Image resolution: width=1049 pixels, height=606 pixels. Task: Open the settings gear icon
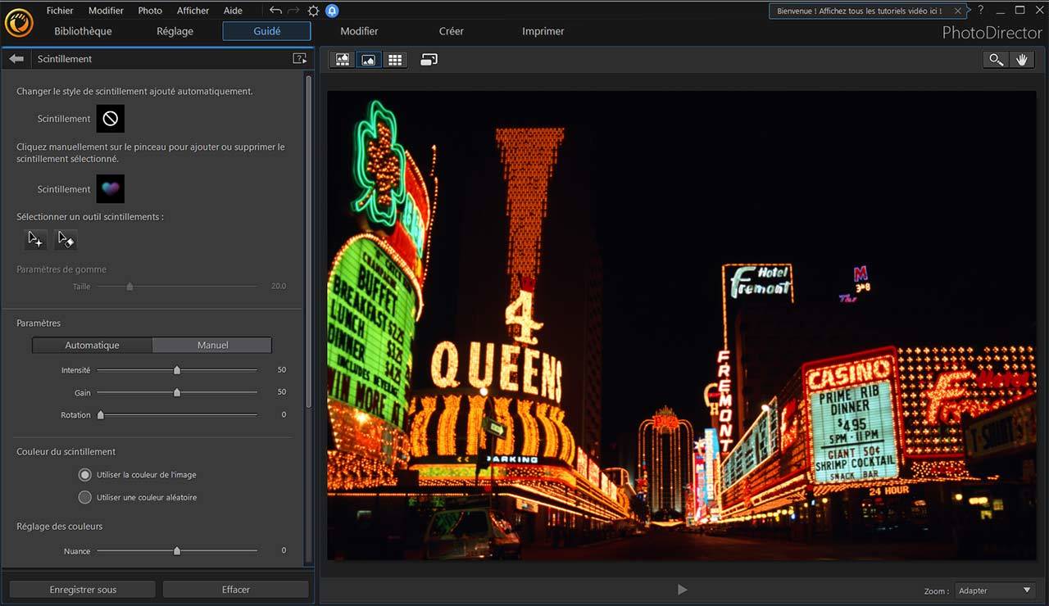click(313, 11)
